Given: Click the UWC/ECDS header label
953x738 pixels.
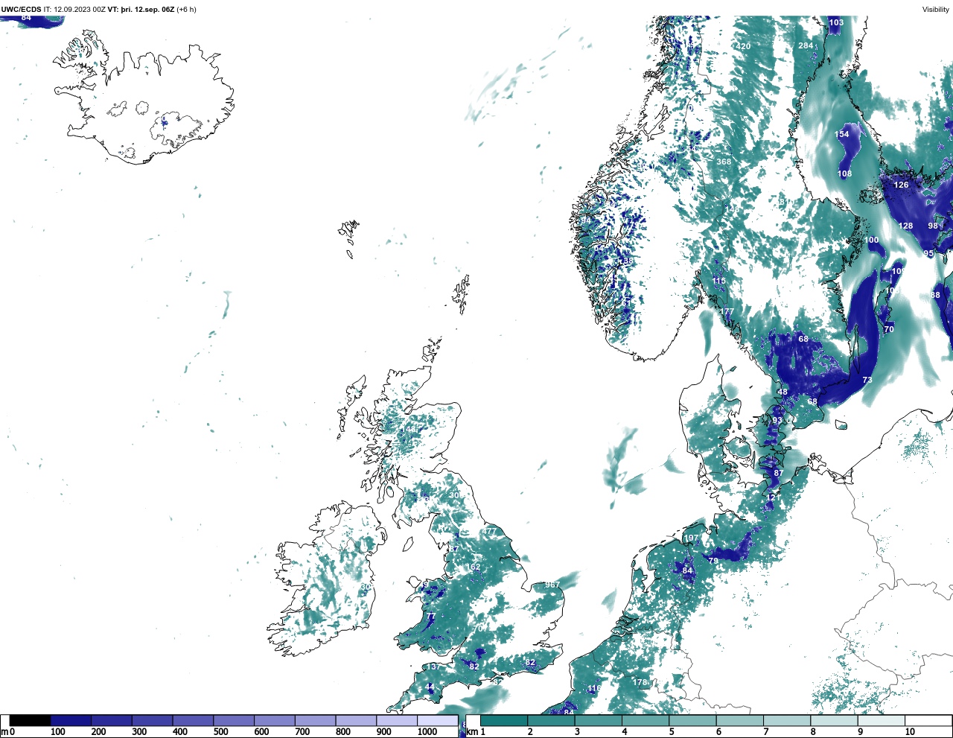Looking at the screenshot, I should [21, 10].
